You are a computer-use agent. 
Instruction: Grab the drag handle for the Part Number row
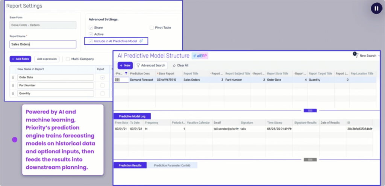(13, 85)
